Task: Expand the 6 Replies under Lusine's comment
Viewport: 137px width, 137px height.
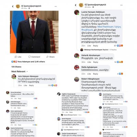Action: pos(113,50)
